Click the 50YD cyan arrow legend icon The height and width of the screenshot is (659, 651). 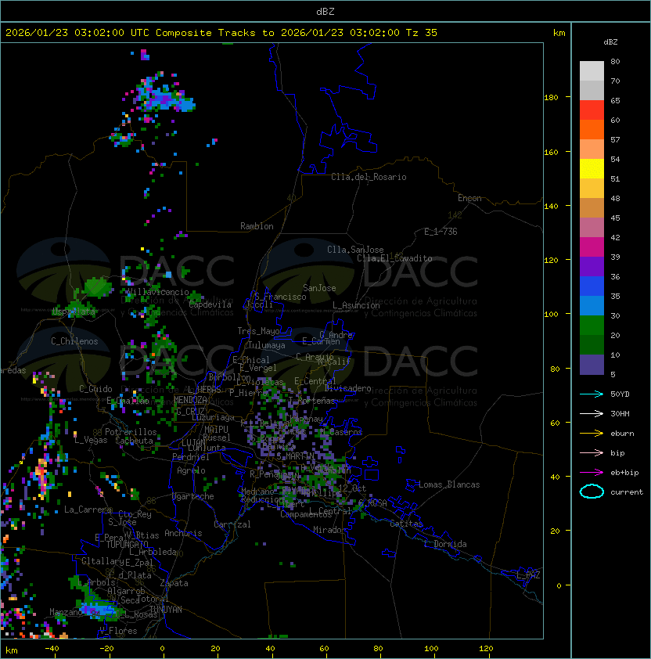click(592, 394)
